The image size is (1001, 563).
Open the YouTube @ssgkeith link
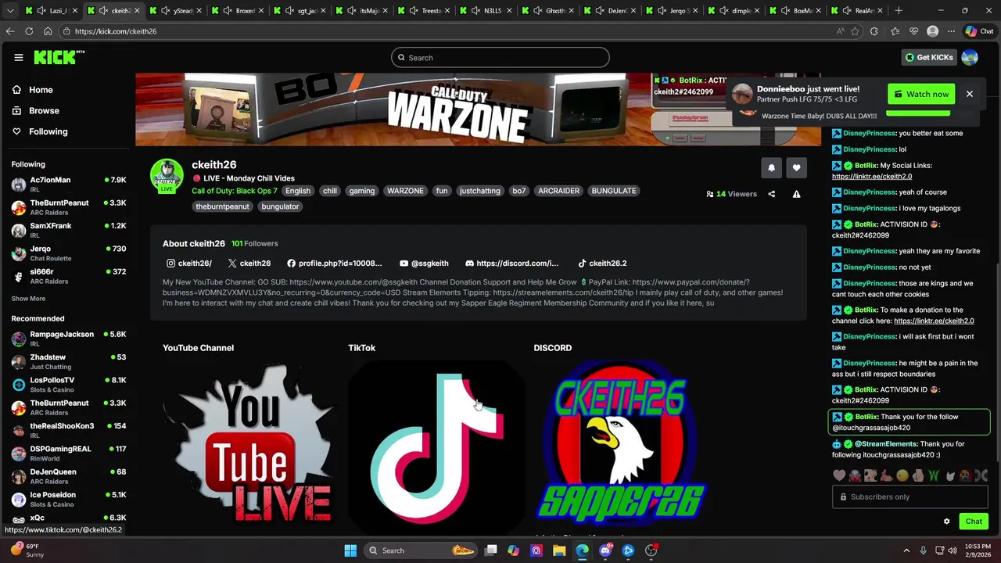click(424, 264)
